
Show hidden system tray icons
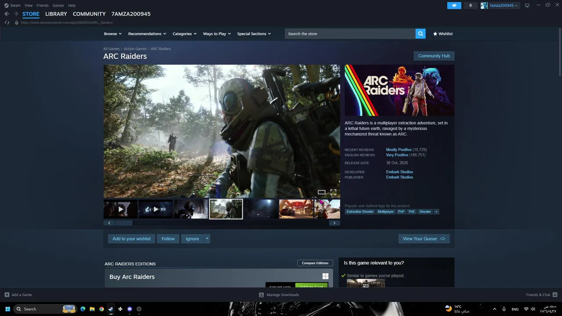point(494,309)
